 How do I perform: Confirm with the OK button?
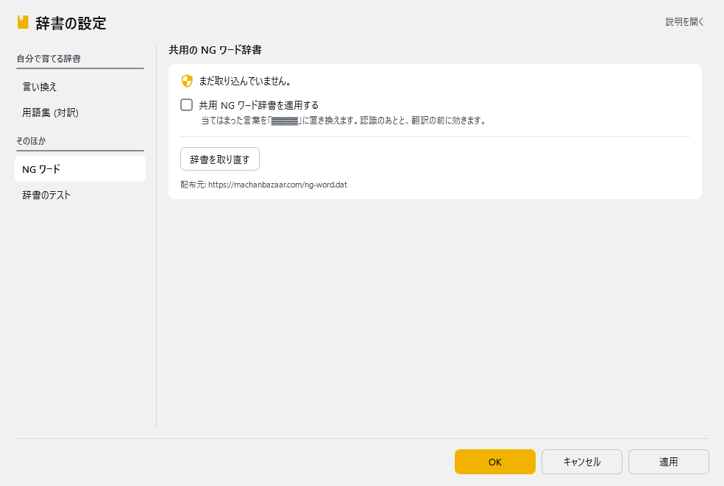tap(495, 462)
